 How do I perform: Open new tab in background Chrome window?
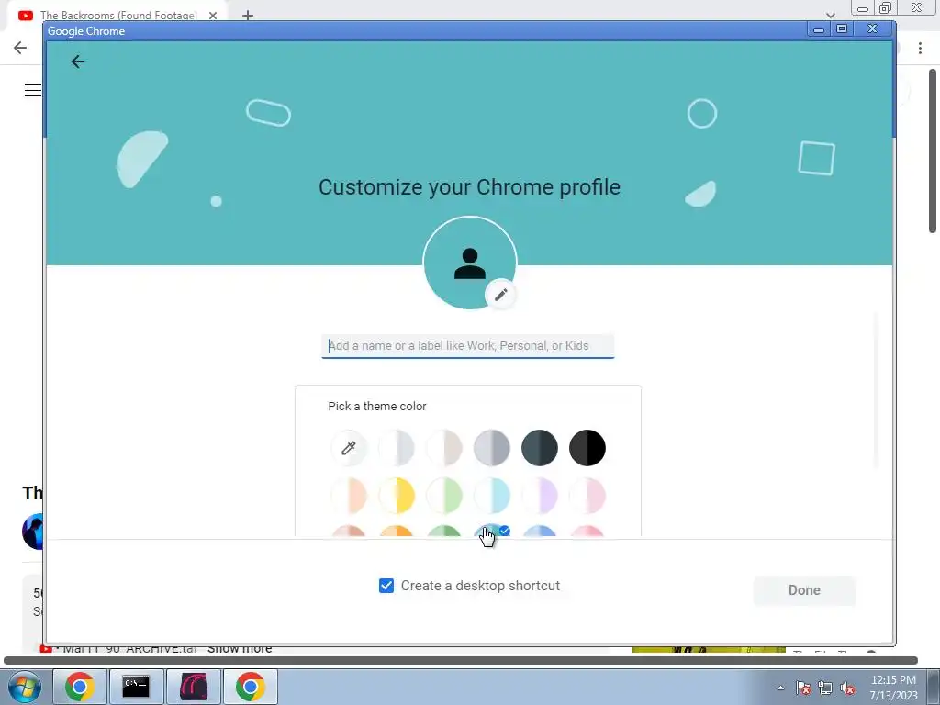coord(248,16)
